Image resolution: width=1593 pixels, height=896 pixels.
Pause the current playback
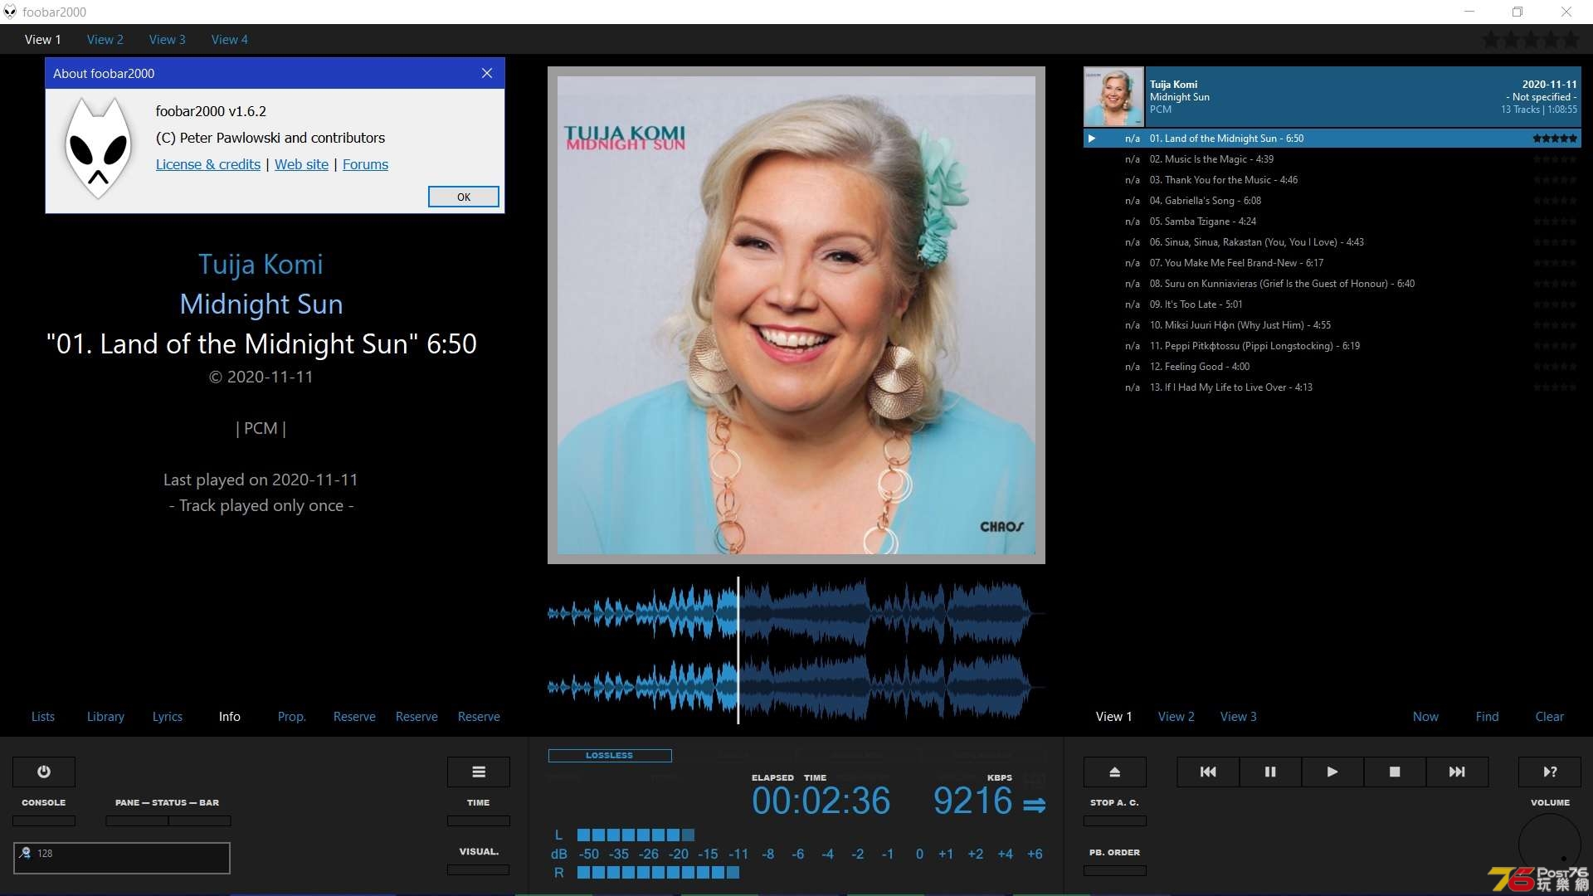[x=1270, y=772]
